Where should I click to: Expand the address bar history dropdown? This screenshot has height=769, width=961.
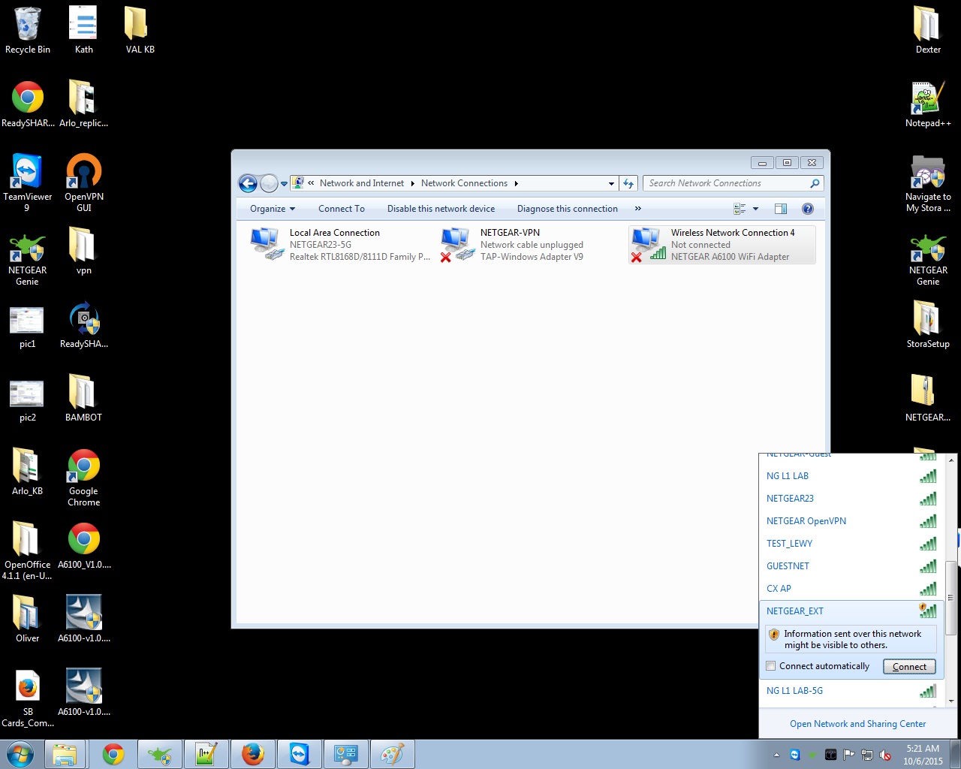(x=611, y=183)
